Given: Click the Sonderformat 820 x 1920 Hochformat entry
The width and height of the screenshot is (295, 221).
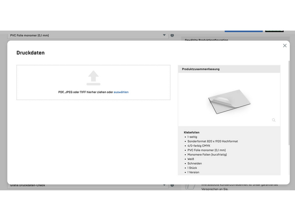Looking at the screenshot, I should 213,141.
